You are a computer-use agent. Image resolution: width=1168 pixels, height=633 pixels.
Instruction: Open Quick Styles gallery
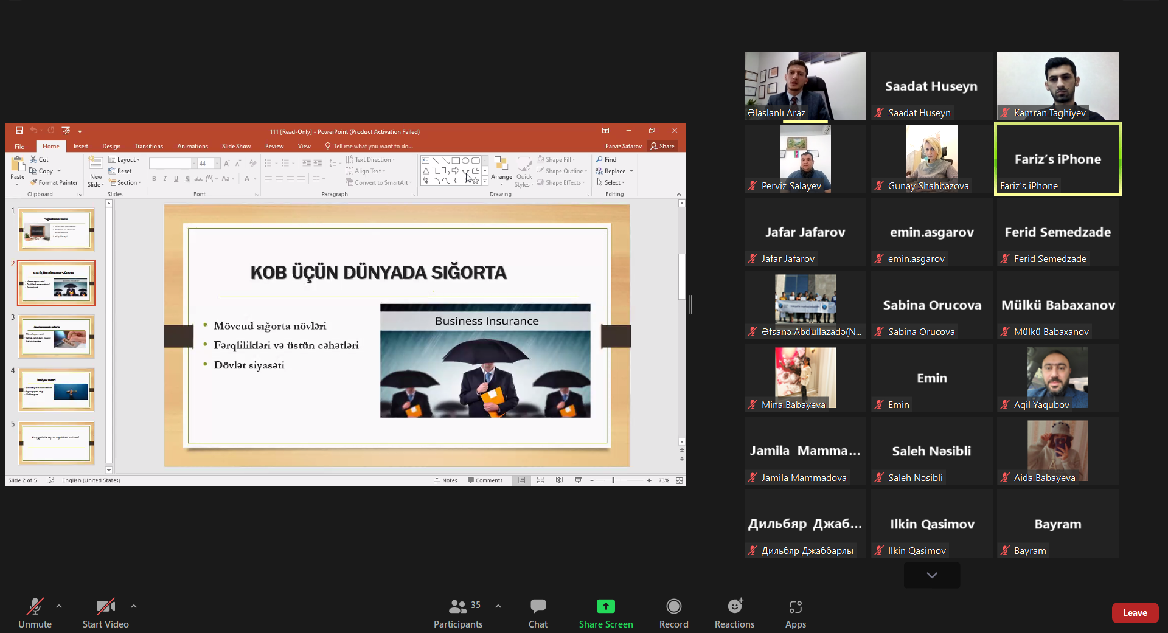pyautogui.click(x=524, y=171)
